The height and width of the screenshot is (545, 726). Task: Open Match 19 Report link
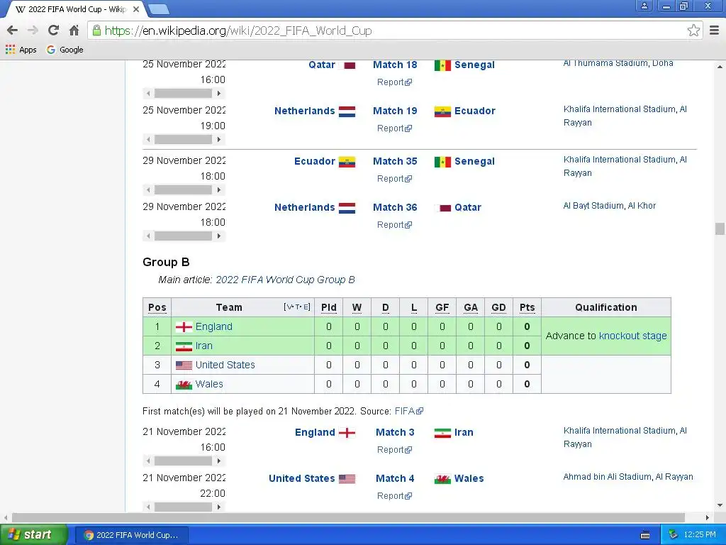(x=394, y=128)
